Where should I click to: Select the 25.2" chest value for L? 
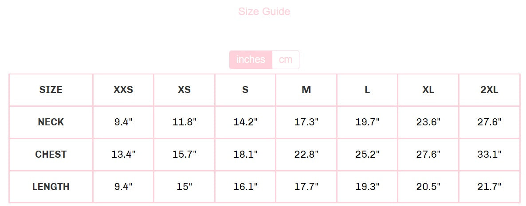[x=367, y=155]
